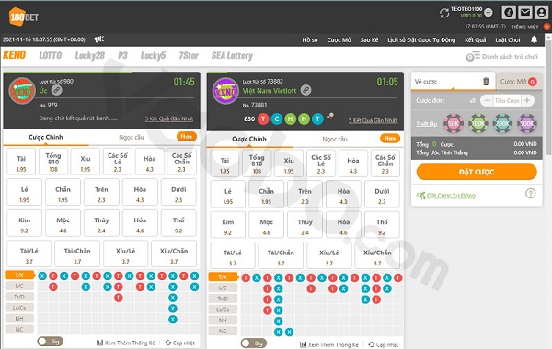
Task: Click the ĐẶT CƯỢC button
Action: [x=477, y=173]
